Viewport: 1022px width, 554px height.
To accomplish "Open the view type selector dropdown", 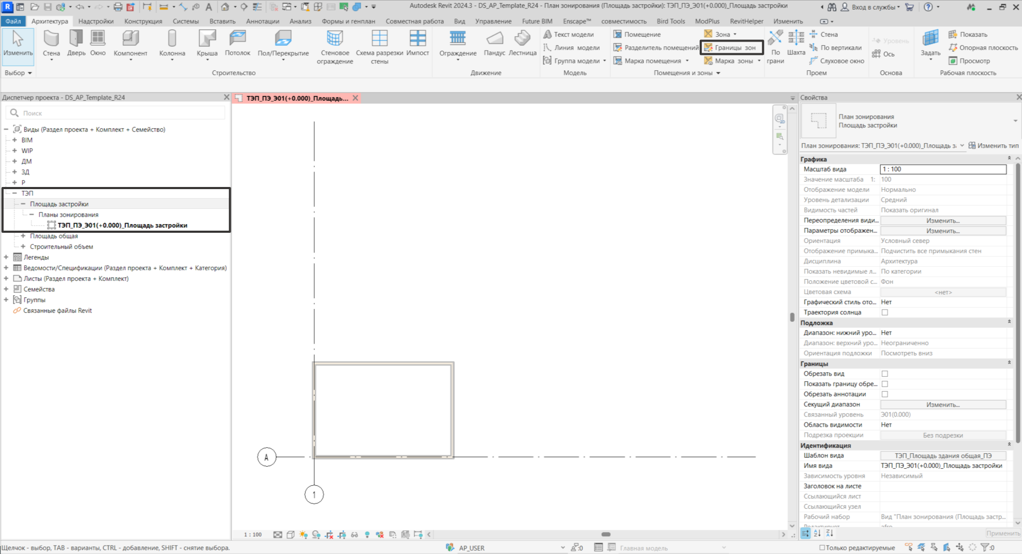I will 1016,121.
